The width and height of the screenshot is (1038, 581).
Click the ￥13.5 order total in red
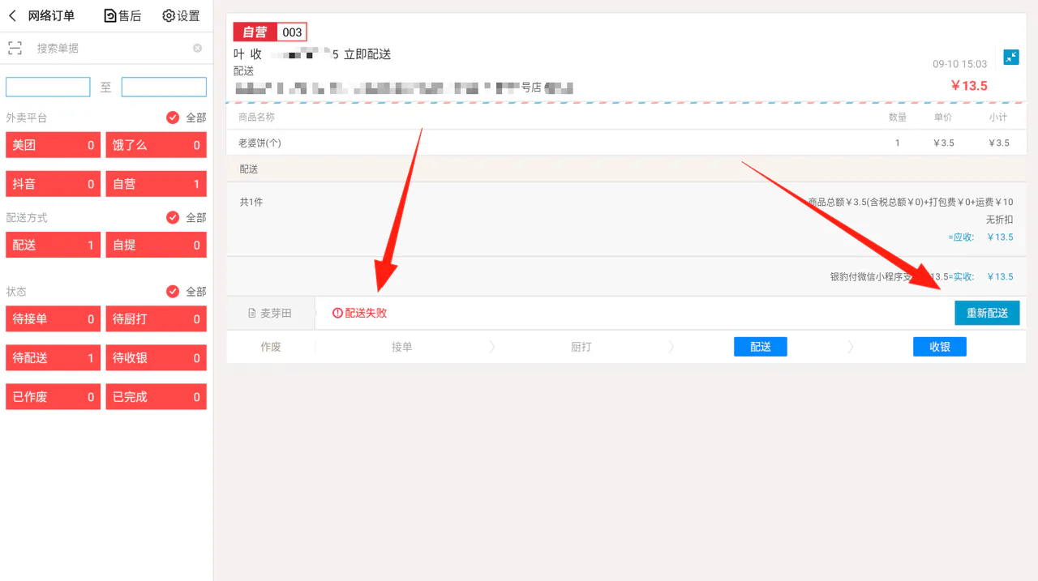click(969, 85)
